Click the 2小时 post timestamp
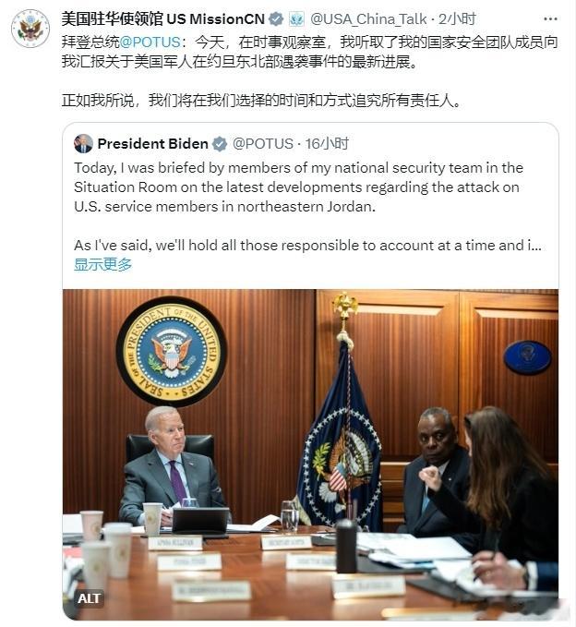This screenshot has width=576, height=627. [457, 18]
